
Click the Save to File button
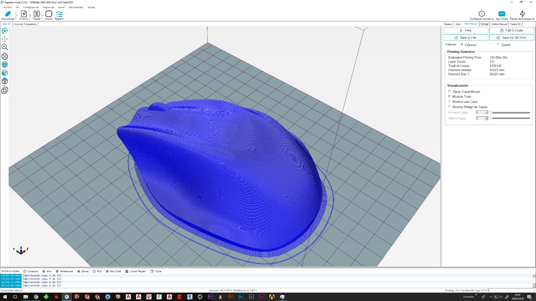click(466, 37)
